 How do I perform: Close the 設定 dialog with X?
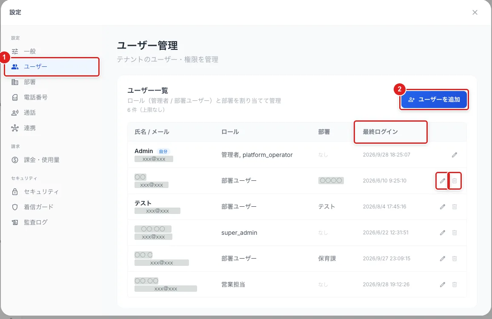[x=475, y=12]
